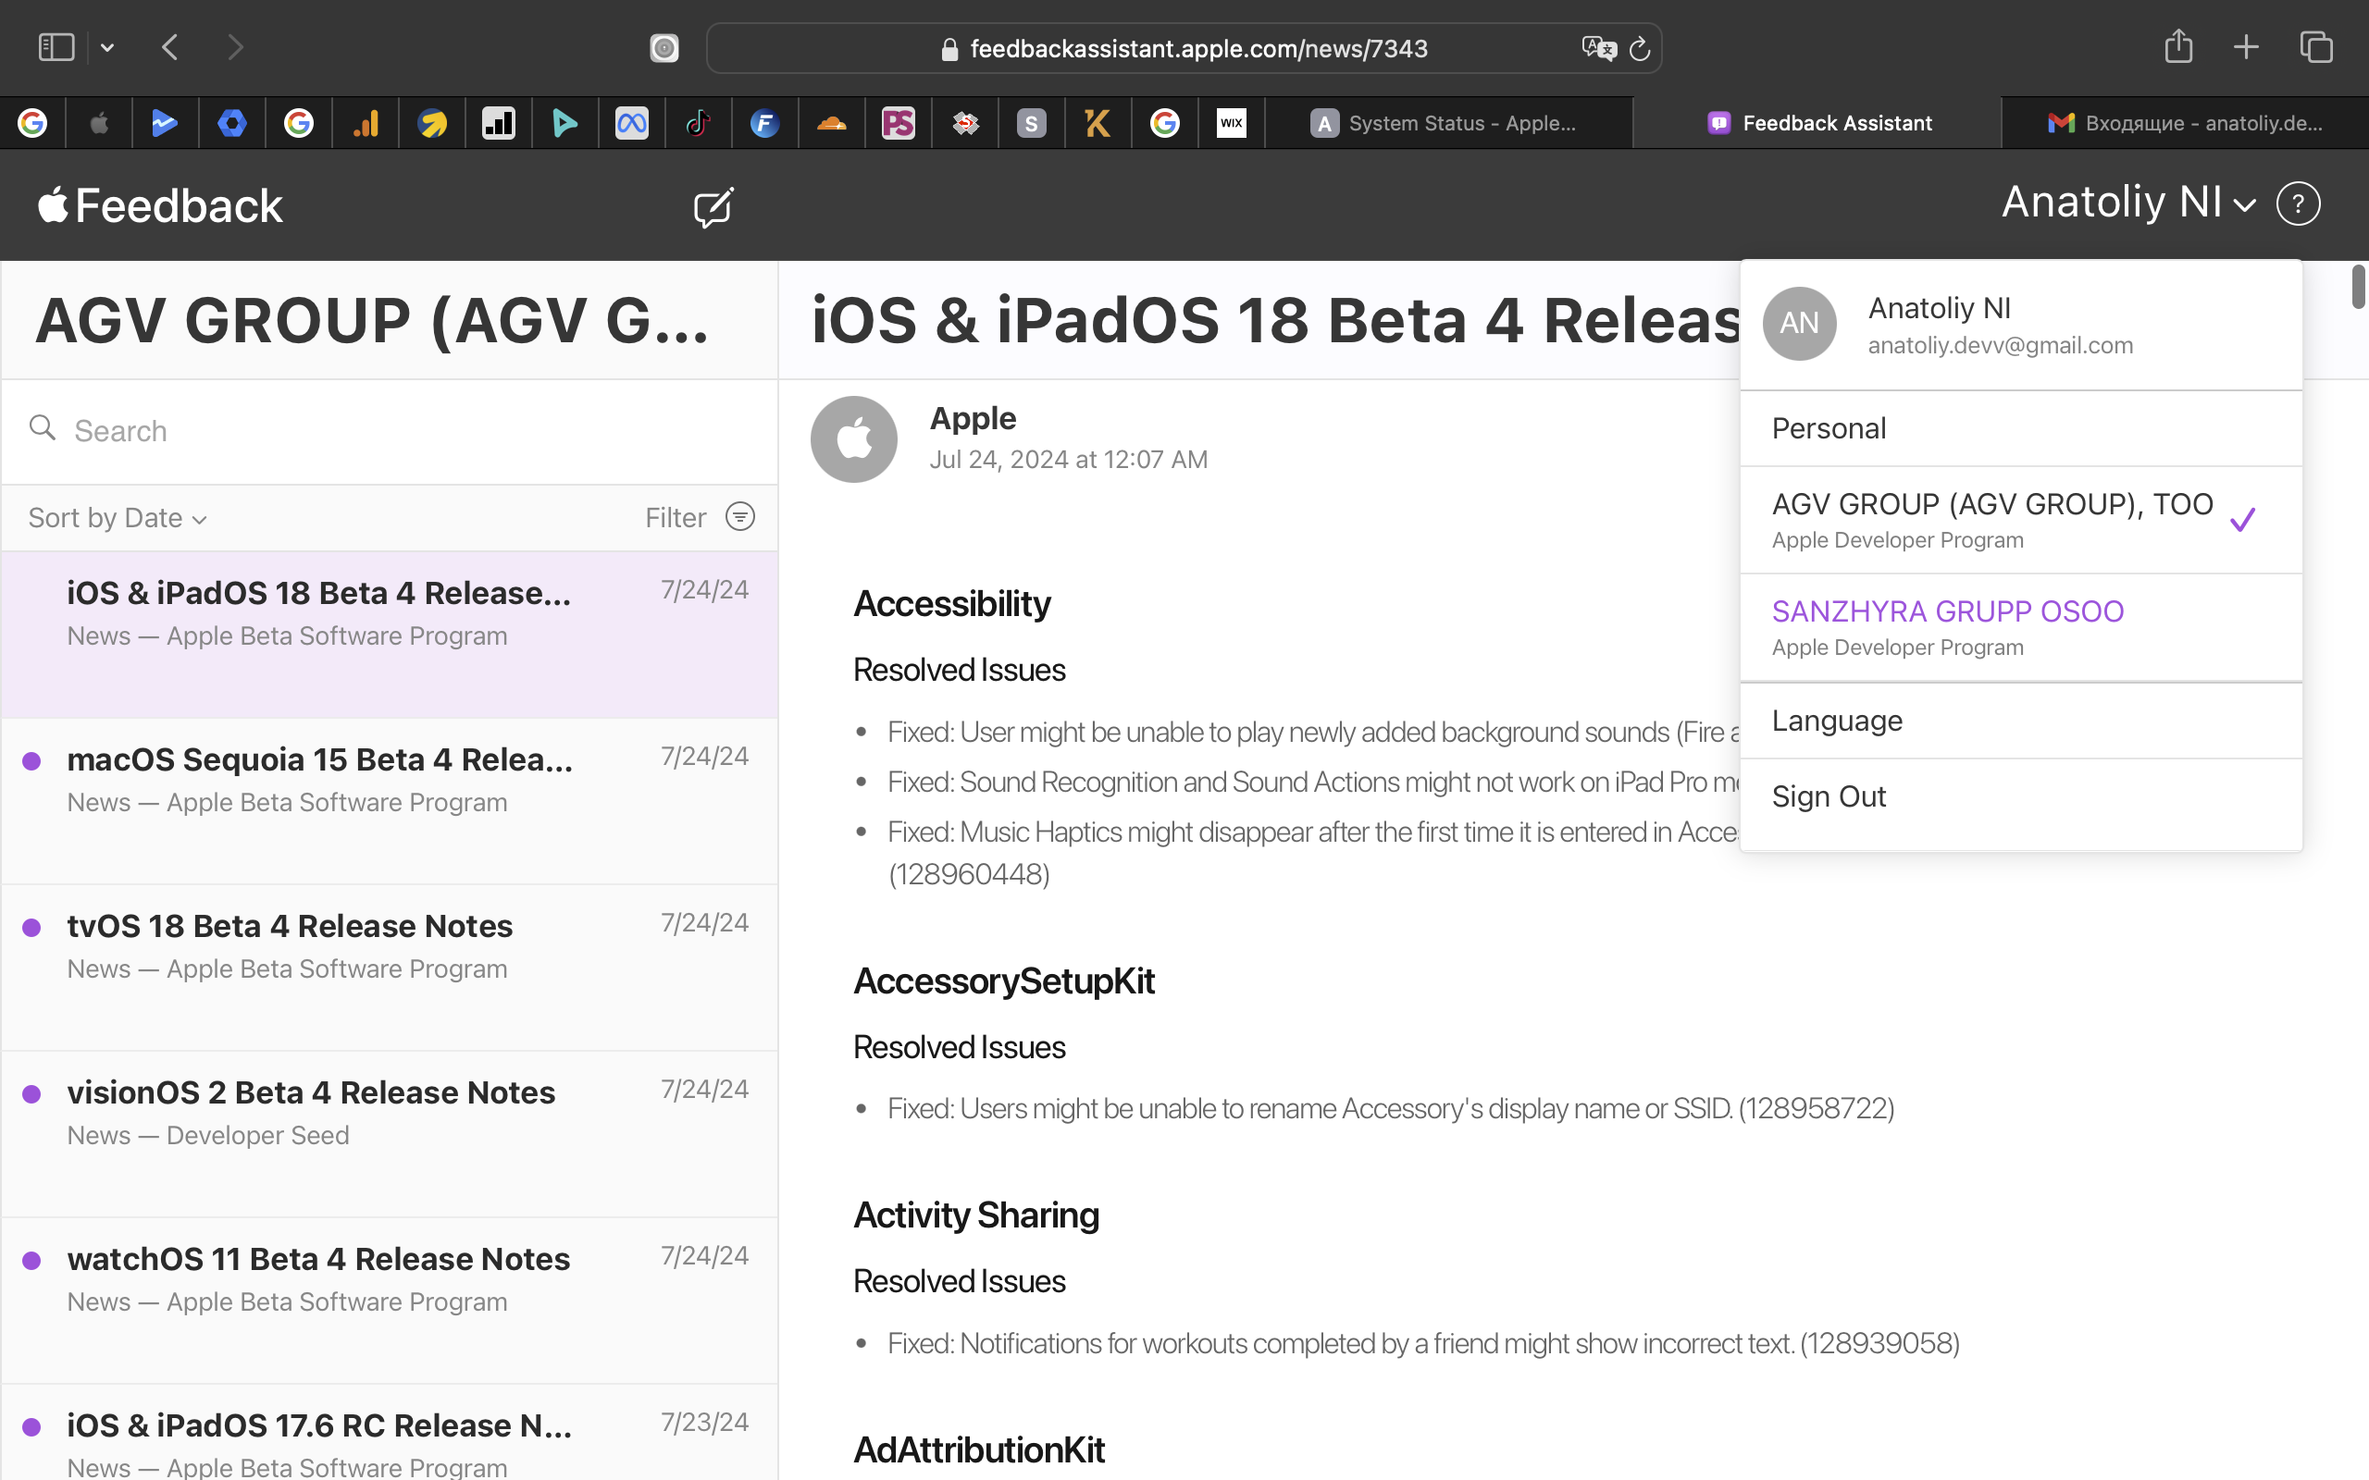Open the Google Analytics pinned tab
This screenshot has height=1480, width=2369.
(x=366, y=123)
